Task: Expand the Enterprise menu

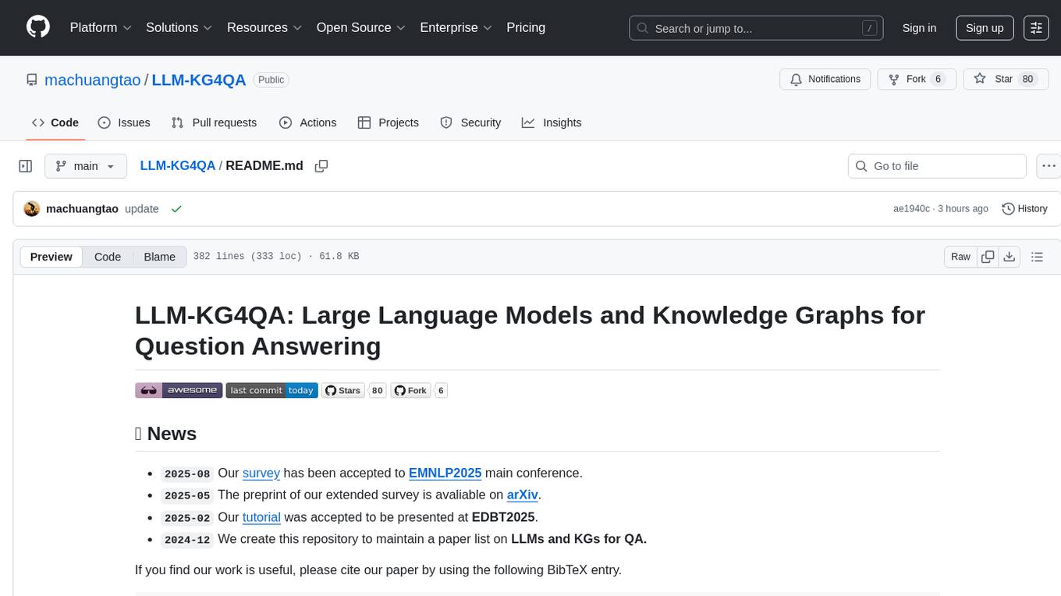Action: [x=456, y=27]
